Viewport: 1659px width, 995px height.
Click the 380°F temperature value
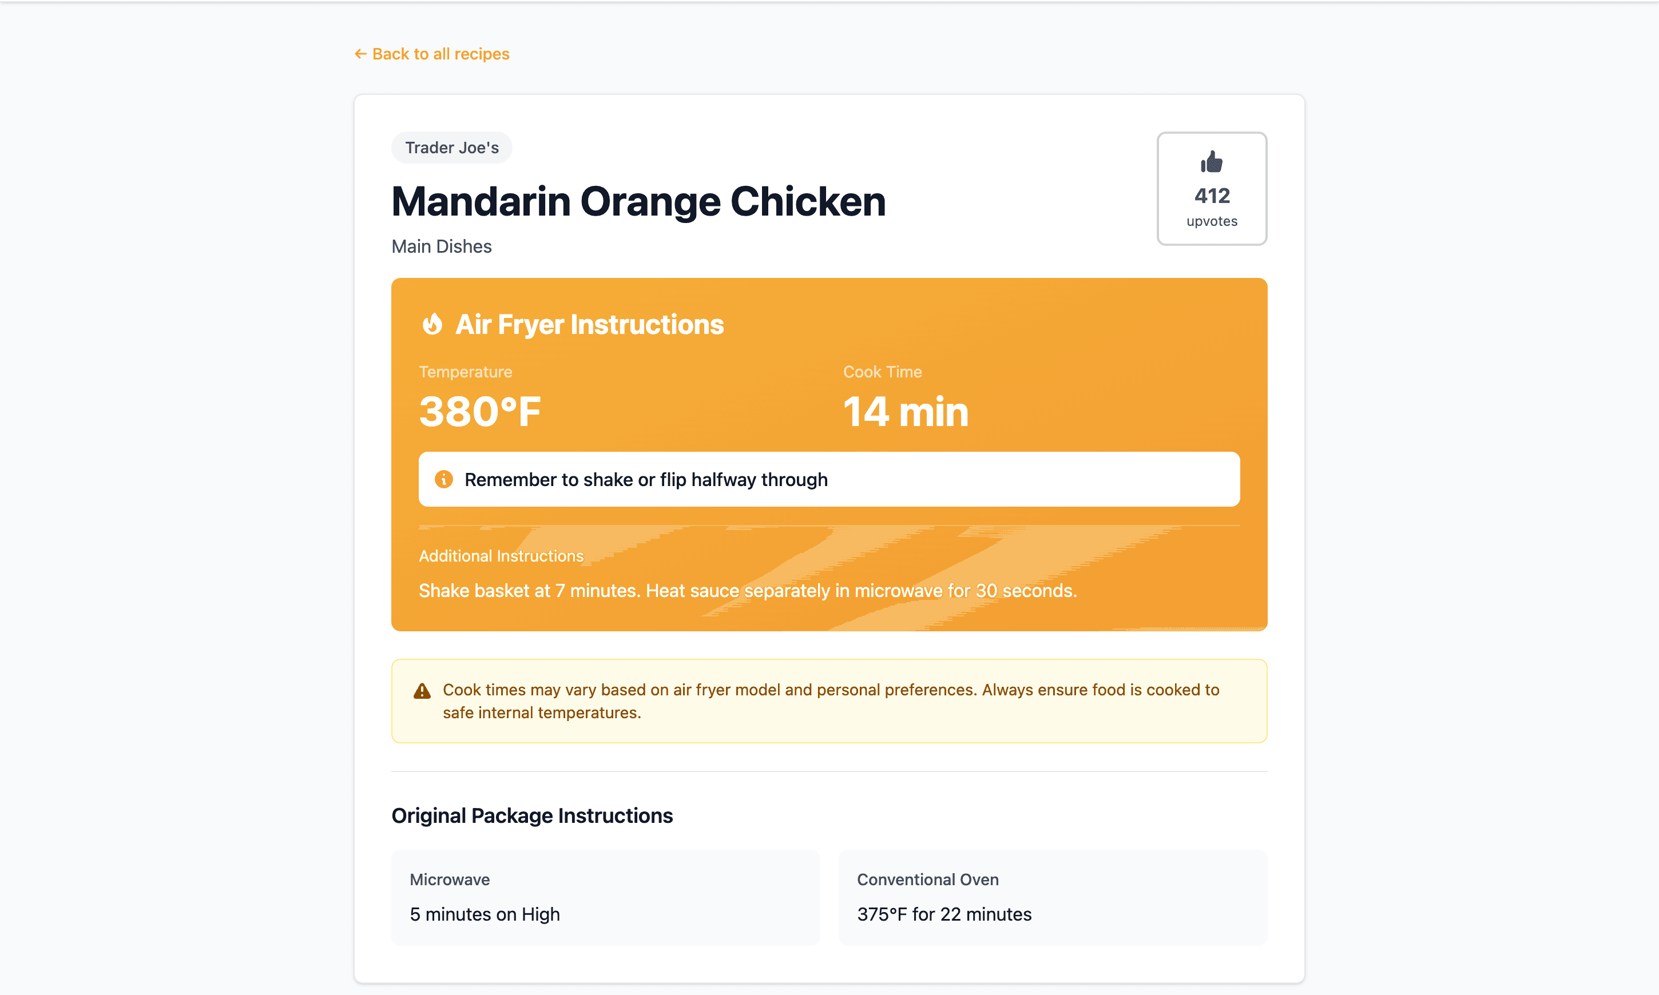479,411
